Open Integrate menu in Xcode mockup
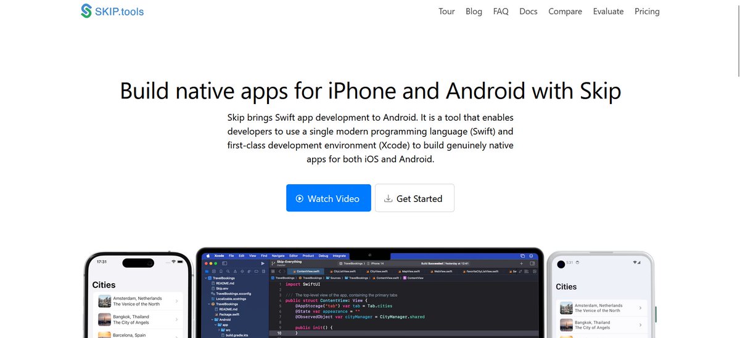This screenshot has height=338, width=740. point(339,256)
